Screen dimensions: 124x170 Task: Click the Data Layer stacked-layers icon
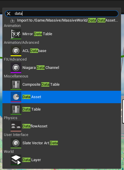16,160
